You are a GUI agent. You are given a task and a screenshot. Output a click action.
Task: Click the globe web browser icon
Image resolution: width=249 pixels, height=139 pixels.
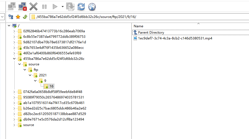pyautogui.click(x=92, y=7)
